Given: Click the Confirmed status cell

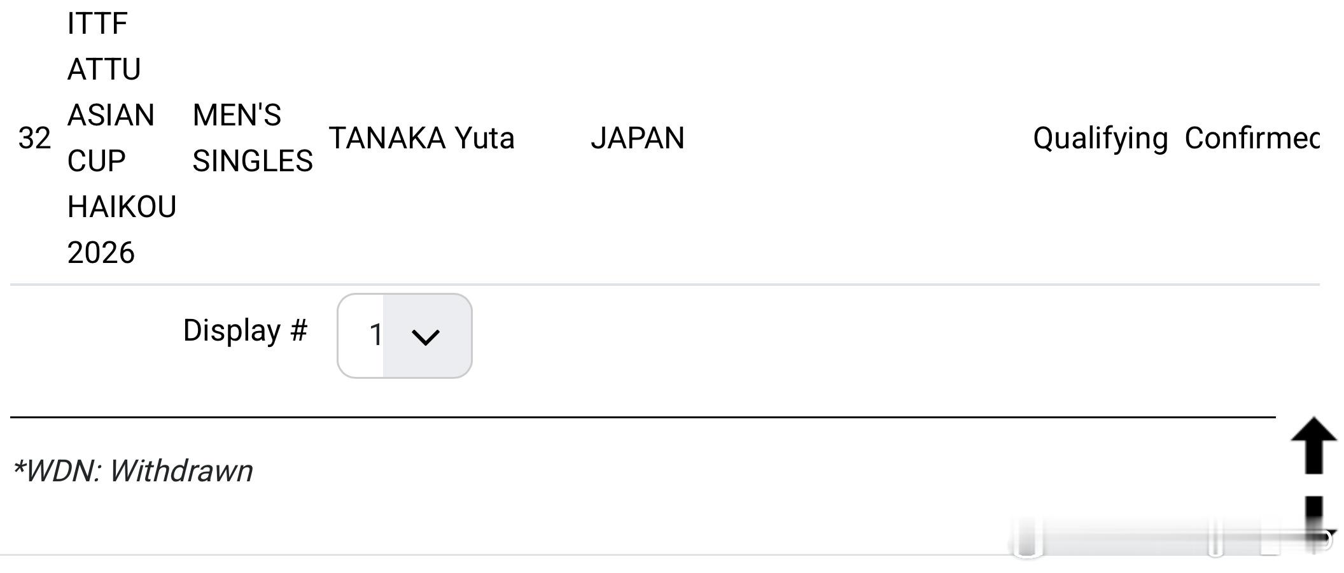Looking at the screenshot, I should 1251,138.
